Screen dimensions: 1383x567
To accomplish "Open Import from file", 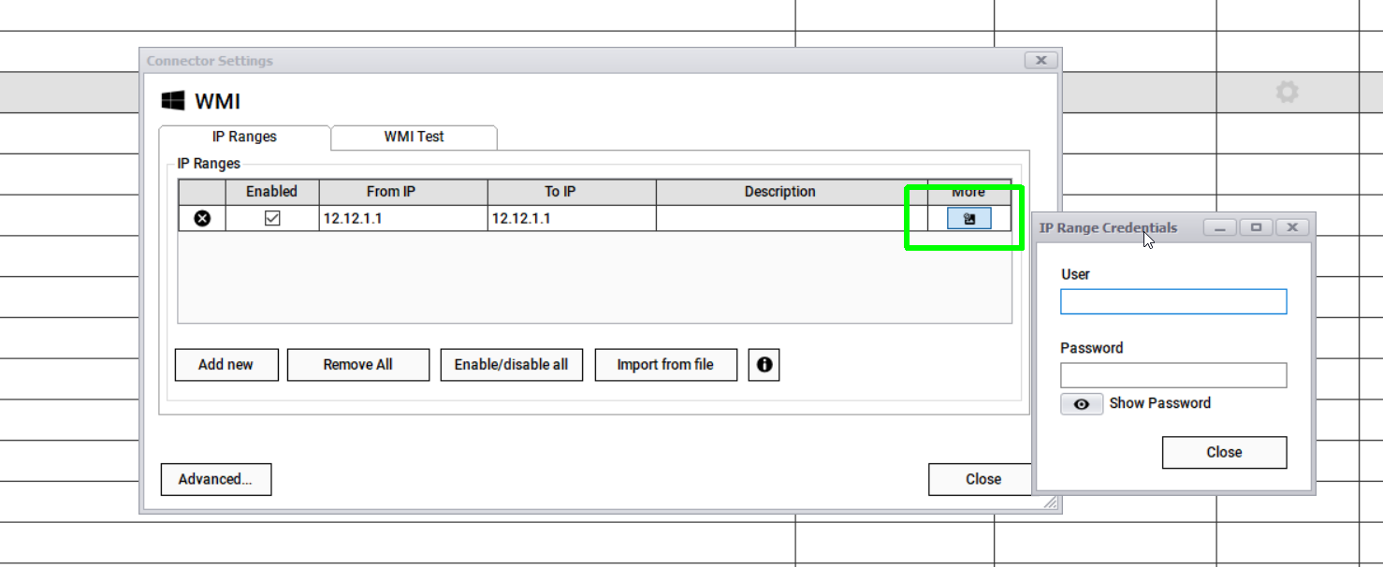I will (x=665, y=365).
